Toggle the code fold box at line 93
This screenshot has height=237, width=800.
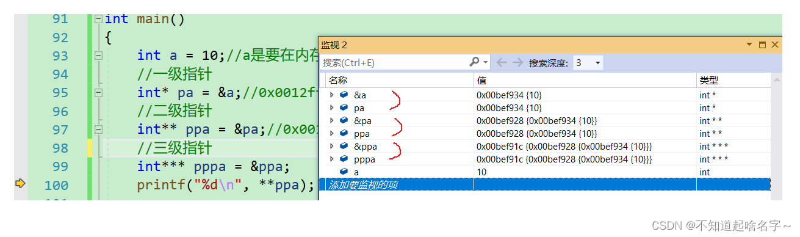98,56
